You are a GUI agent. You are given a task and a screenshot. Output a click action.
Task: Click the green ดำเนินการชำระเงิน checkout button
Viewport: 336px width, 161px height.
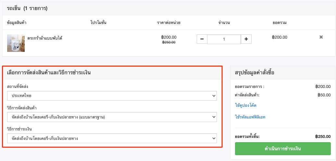pos(283,149)
